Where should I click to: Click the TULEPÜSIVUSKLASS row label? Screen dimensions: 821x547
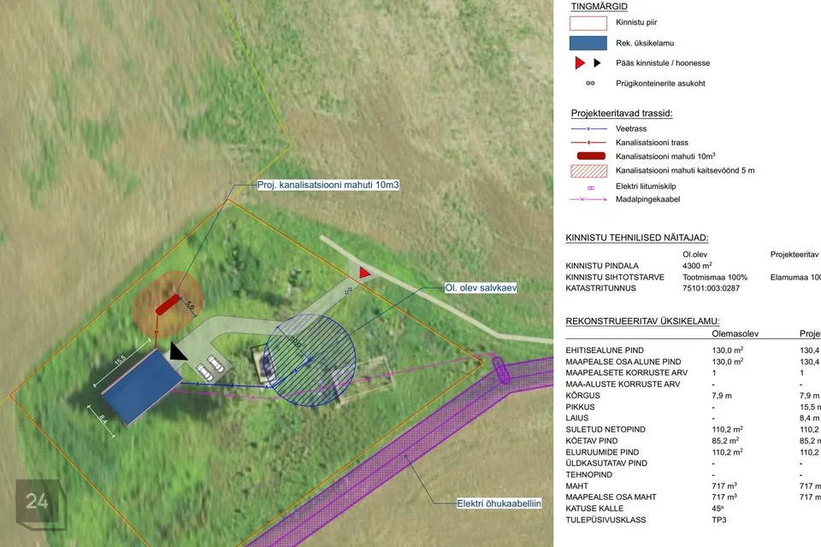click(605, 520)
